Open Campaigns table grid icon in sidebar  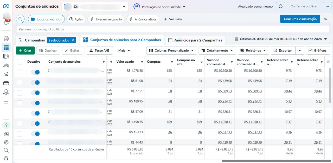point(6,48)
